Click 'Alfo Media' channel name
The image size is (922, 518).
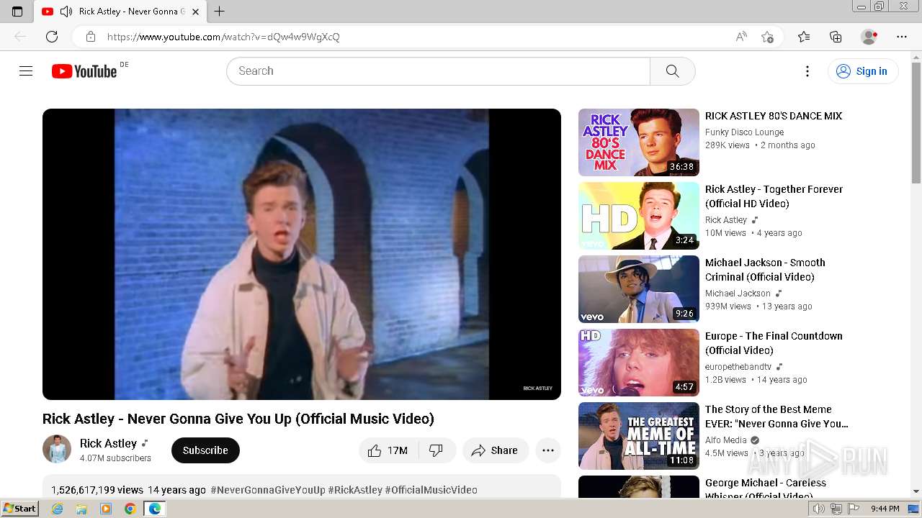pos(726,440)
